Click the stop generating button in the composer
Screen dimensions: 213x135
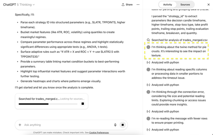coord(122,125)
